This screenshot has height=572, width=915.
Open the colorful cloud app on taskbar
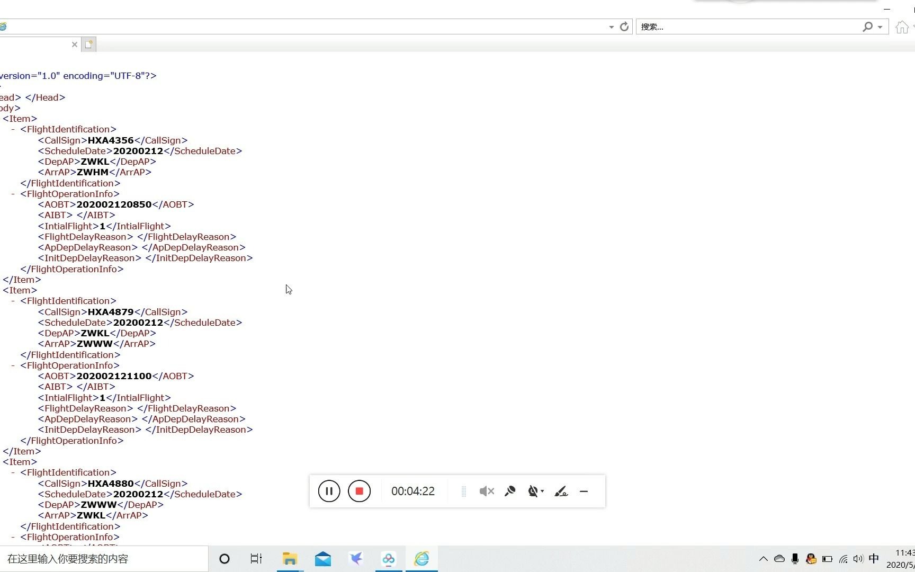[x=389, y=559]
